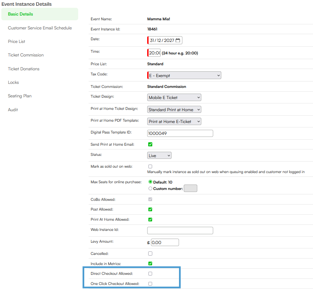This screenshot has height=289, width=313.
Task: Click the Digital Pass Template ID field
Action: (x=180, y=134)
